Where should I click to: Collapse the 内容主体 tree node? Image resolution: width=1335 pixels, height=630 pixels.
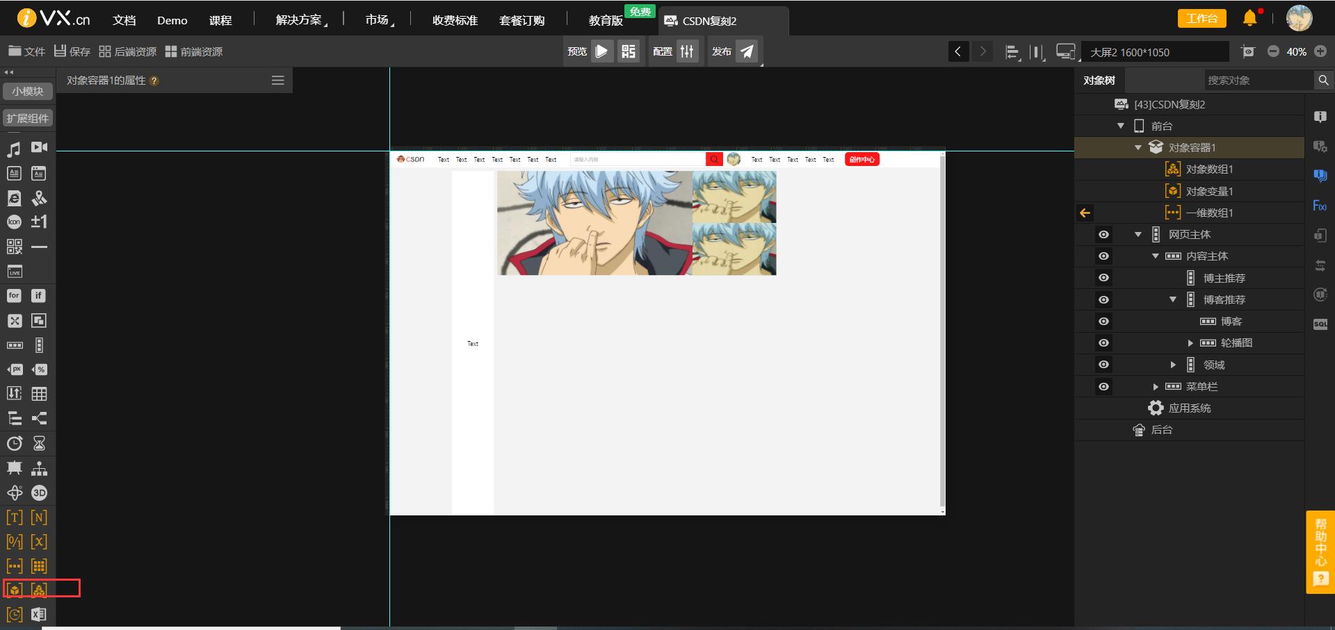tap(1156, 256)
